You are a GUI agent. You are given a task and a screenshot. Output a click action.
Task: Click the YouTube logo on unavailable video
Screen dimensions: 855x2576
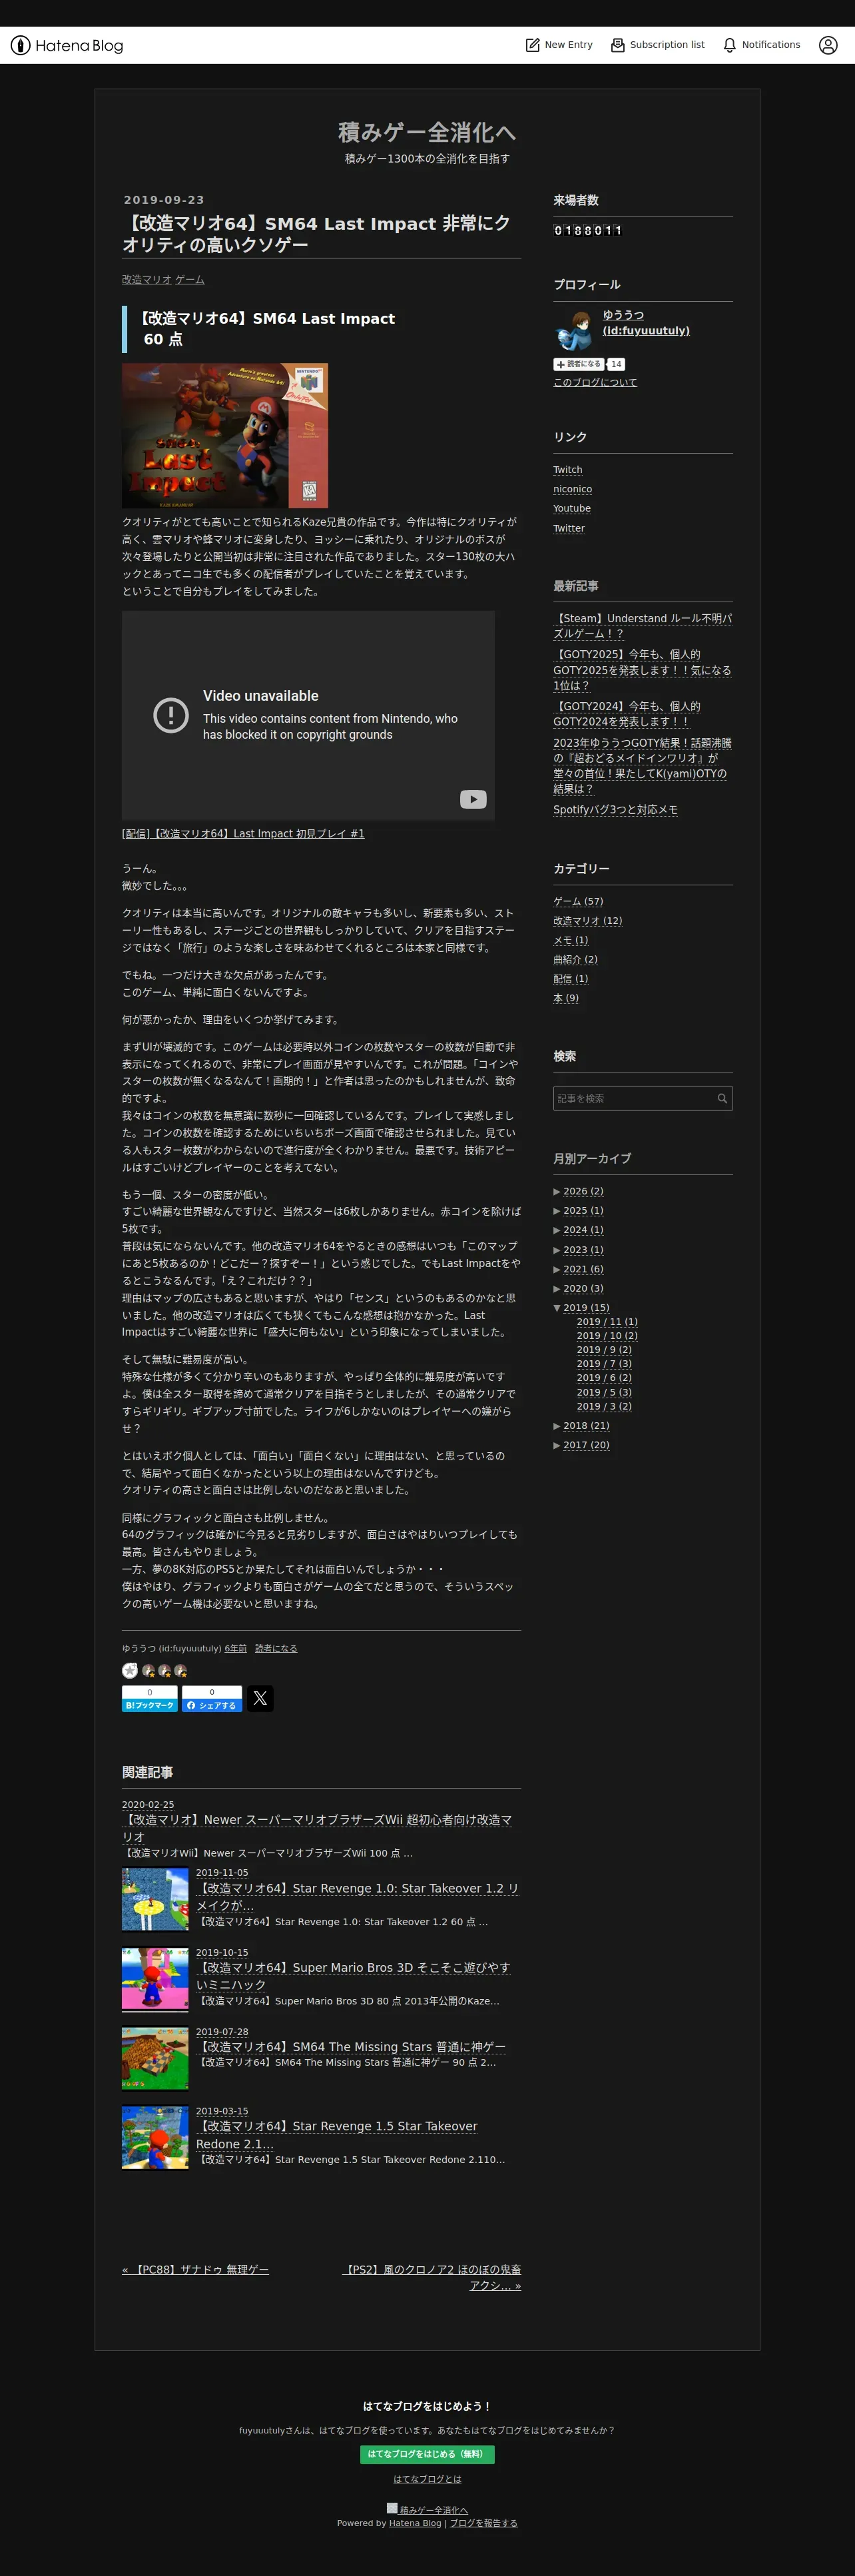[x=473, y=799]
